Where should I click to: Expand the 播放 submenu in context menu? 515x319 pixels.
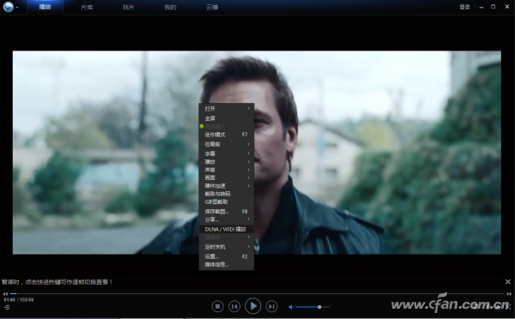point(227,162)
